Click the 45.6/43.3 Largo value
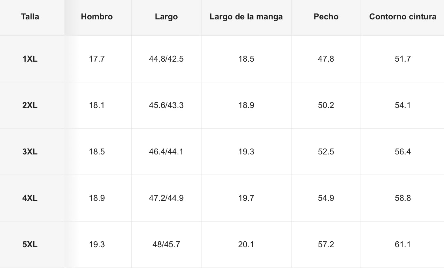 (x=166, y=105)
